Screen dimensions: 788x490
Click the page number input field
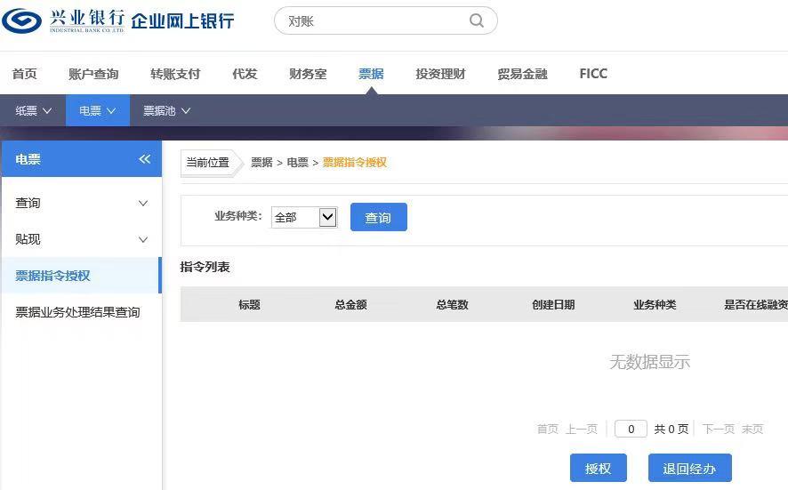[631, 429]
